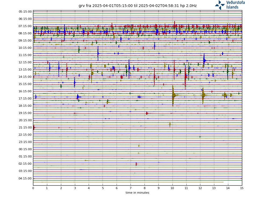
Task: Click the x-axis tick label 9
Action: (x=158, y=188)
